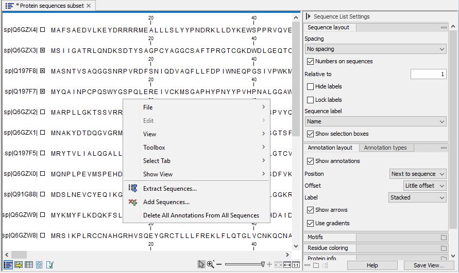Viewport: 459px width, 273px height.
Task: Open the Spacing dropdown
Action: 375,49
